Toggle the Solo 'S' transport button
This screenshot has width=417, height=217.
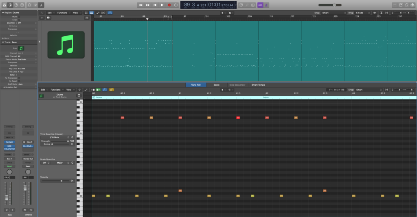(253, 5)
